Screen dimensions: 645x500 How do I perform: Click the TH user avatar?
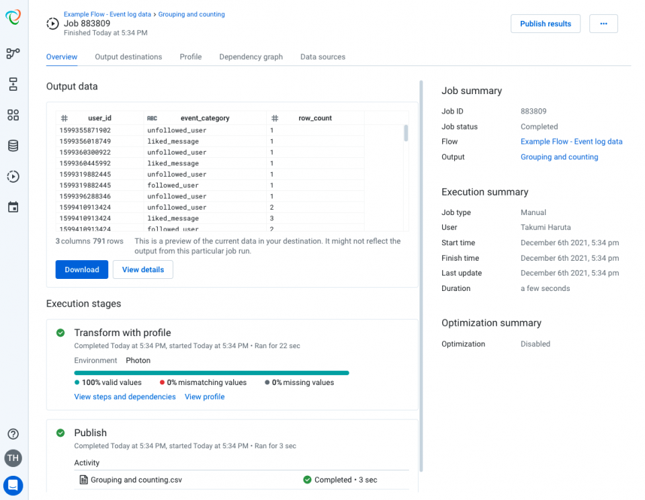click(x=13, y=458)
